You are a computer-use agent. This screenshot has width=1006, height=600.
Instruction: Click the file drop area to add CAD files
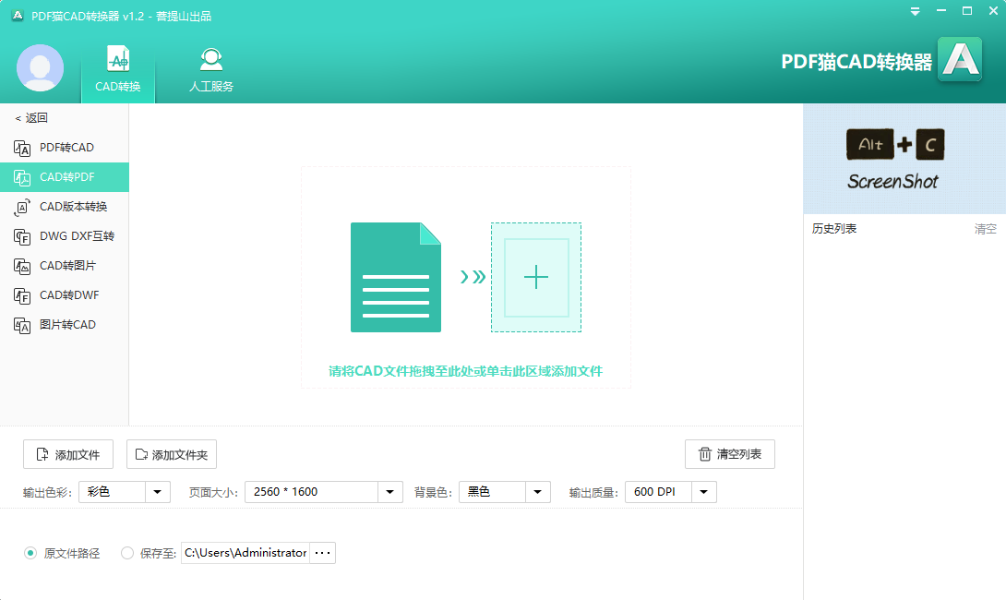(464, 277)
